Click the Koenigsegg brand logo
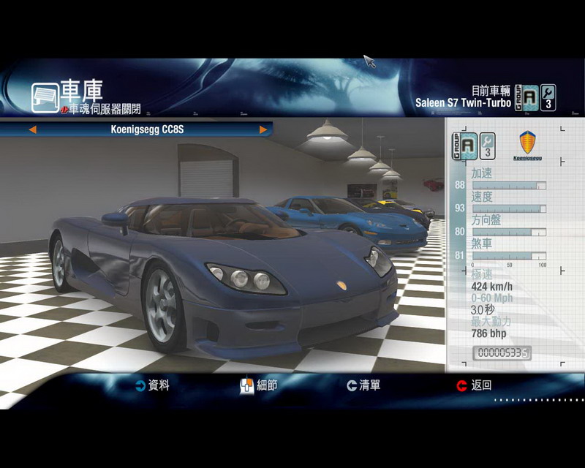This screenshot has height=468, width=585. (526, 144)
